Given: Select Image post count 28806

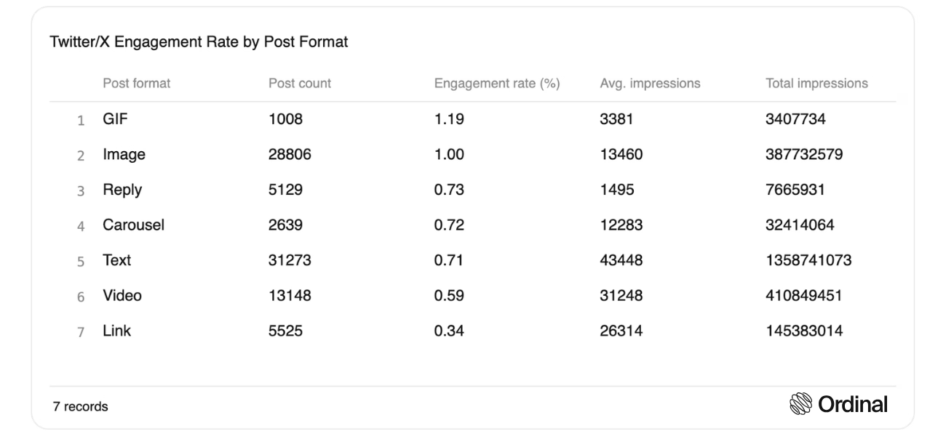Looking at the screenshot, I should click(x=290, y=155).
